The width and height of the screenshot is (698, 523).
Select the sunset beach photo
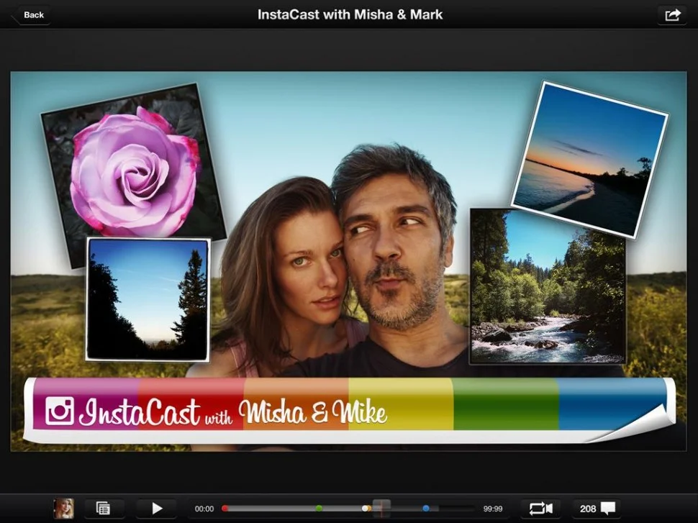(x=590, y=160)
